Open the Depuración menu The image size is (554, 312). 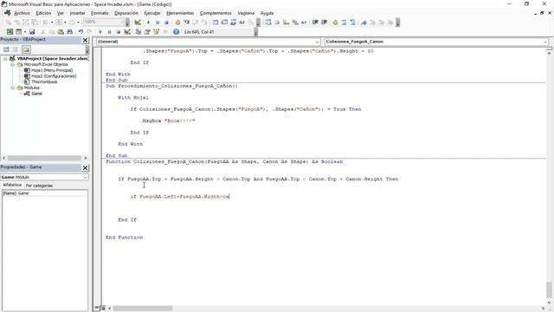(126, 13)
